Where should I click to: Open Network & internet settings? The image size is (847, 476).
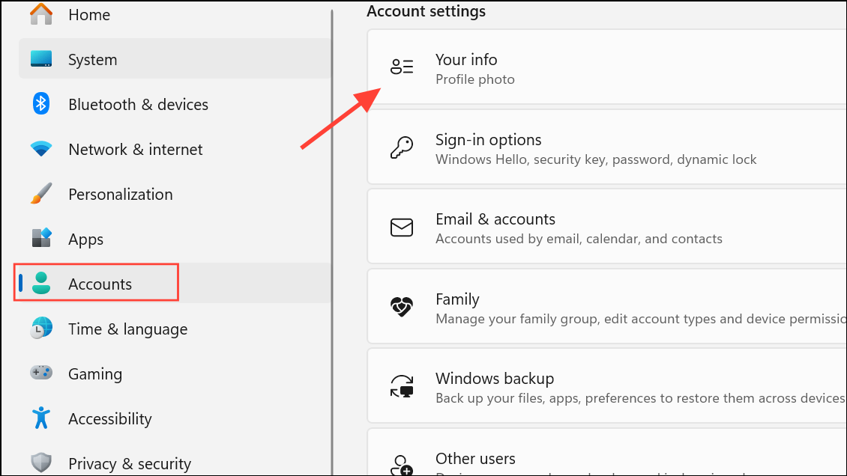click(x=175, y=149)
